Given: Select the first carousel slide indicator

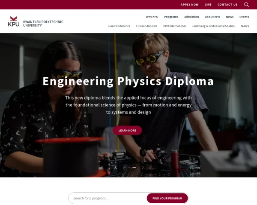Looking at the screenshot, I should (x=125, y=167).
